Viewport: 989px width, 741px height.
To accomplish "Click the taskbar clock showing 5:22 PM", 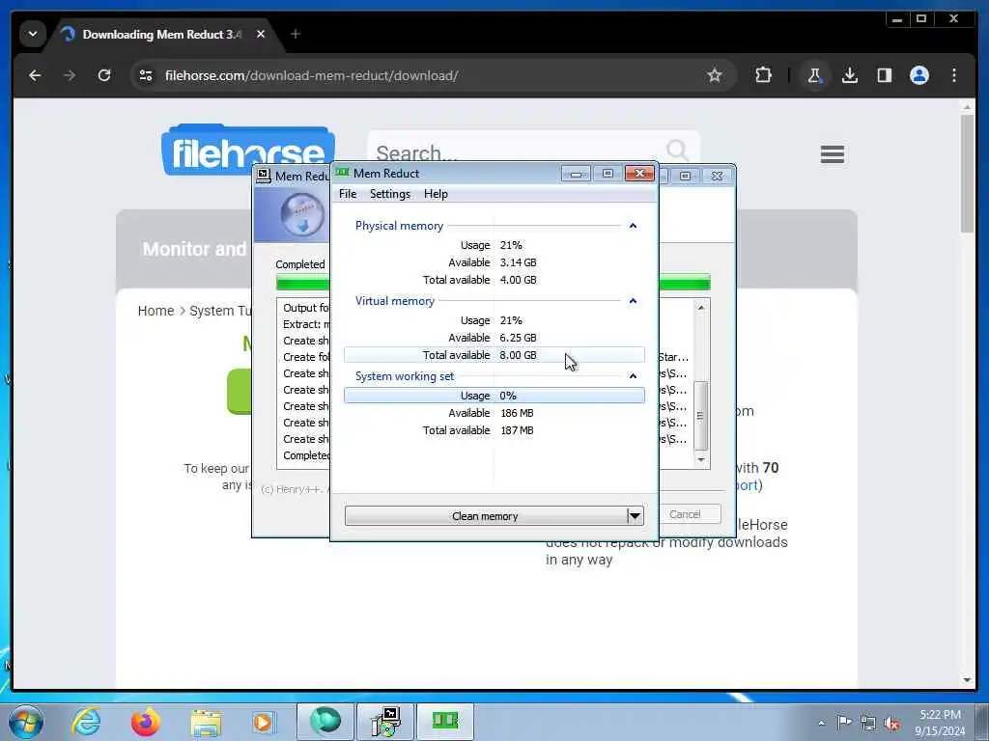I will 940,723.
